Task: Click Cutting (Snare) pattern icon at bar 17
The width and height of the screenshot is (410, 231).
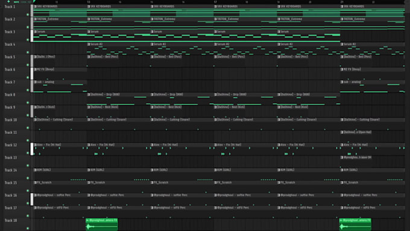Action: click(215, 119)
